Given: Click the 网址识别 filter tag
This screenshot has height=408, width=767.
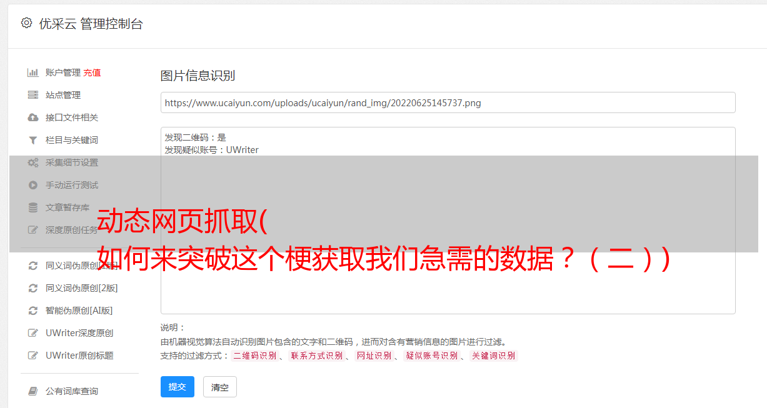Looking at the screenshot, I should [x=374, y=356].
